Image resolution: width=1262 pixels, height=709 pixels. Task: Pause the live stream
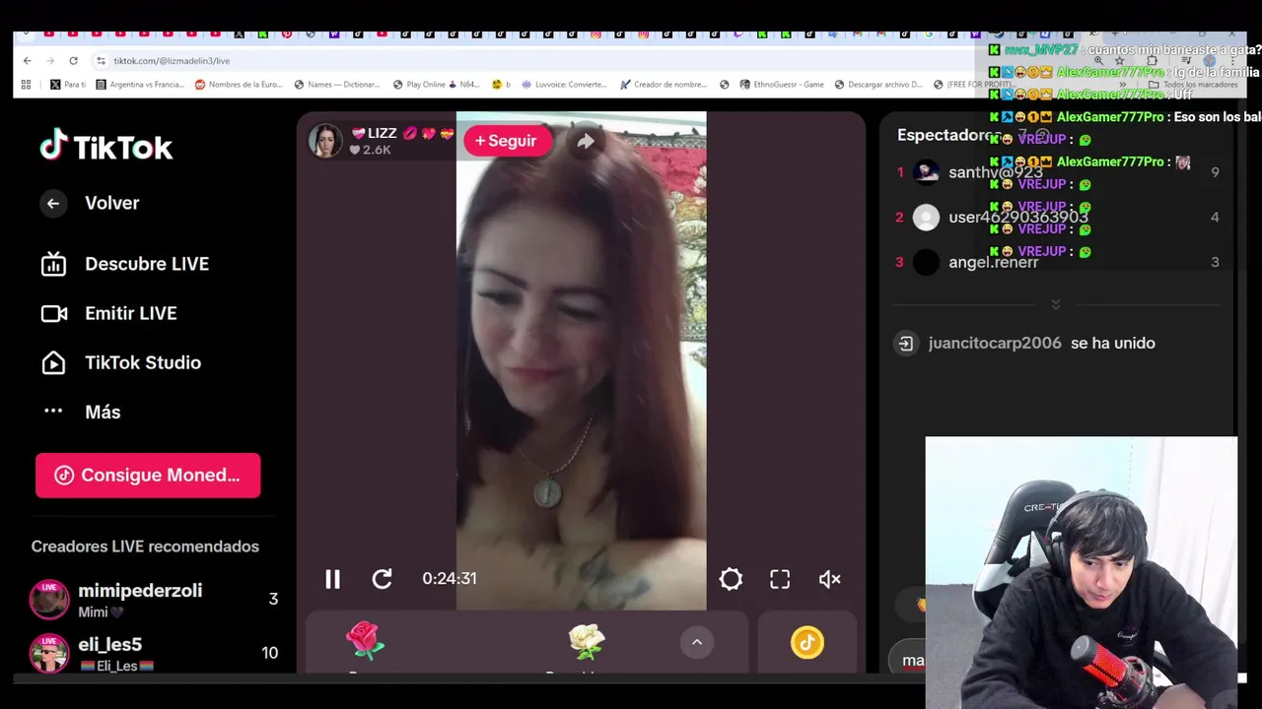pos(332,579)
